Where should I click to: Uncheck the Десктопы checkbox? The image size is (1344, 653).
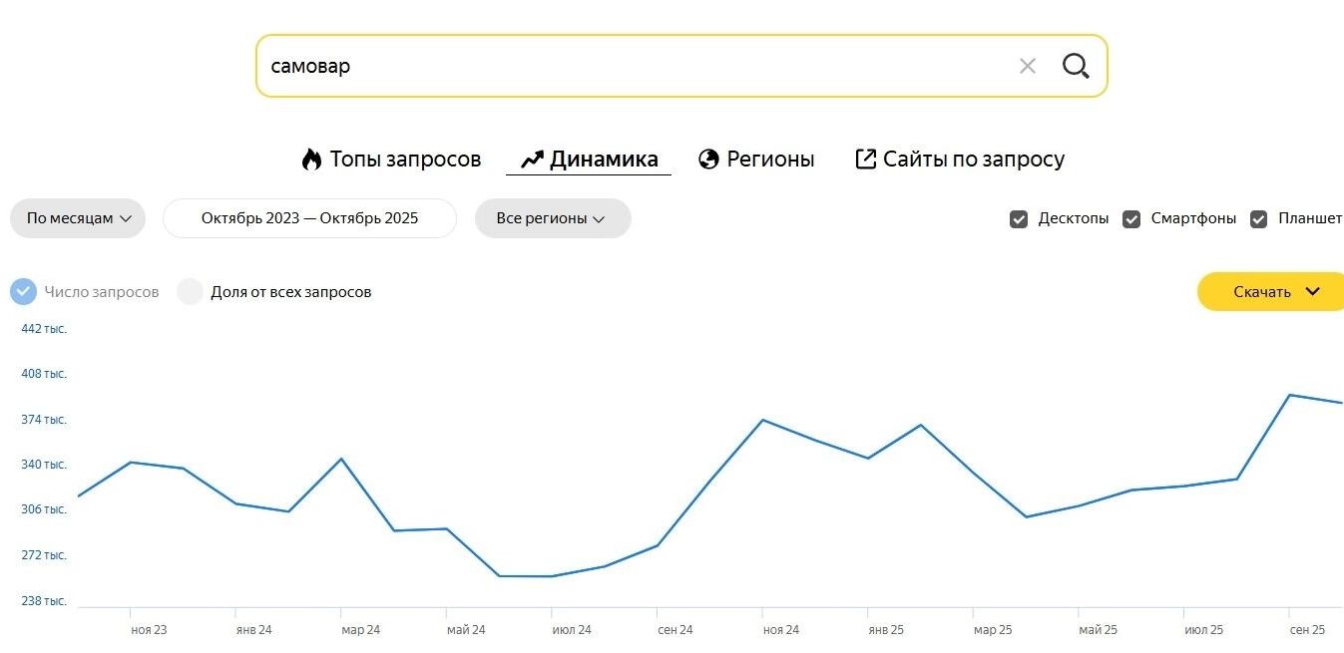pyautogui.click(x=1019, y=219)
